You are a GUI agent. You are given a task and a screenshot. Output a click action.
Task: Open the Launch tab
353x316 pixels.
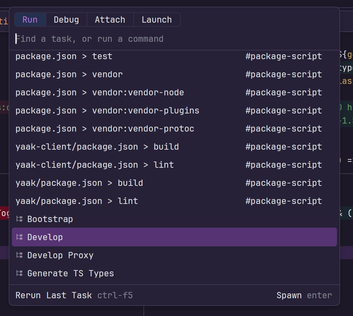coord(157,20)
